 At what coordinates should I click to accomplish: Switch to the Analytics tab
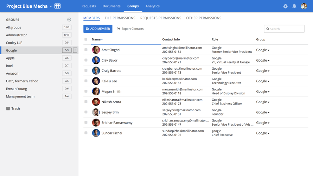click(153, 6)
